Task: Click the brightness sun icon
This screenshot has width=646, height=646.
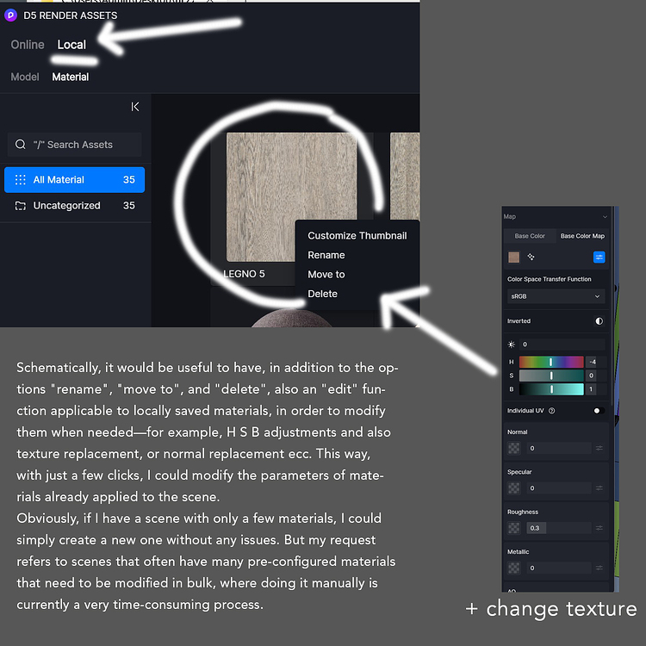Action: pyautogui.click(x=512, y=345)
